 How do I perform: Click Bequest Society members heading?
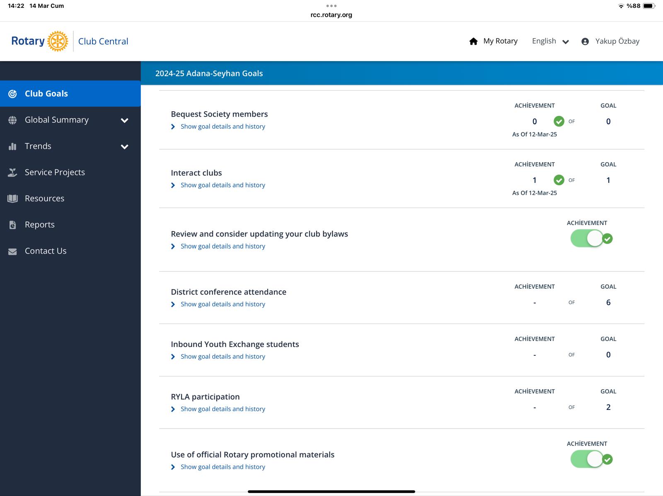tap(219, 114)
